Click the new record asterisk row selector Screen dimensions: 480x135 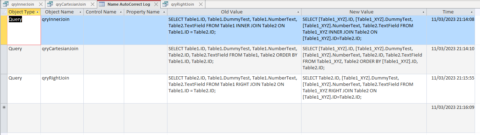click(x=4, y=118)
